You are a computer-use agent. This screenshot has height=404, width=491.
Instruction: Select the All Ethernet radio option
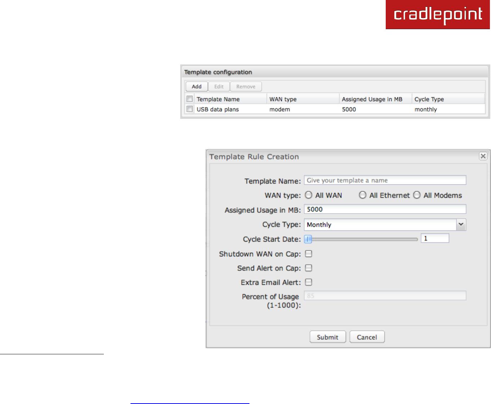(x=363, y=195)
